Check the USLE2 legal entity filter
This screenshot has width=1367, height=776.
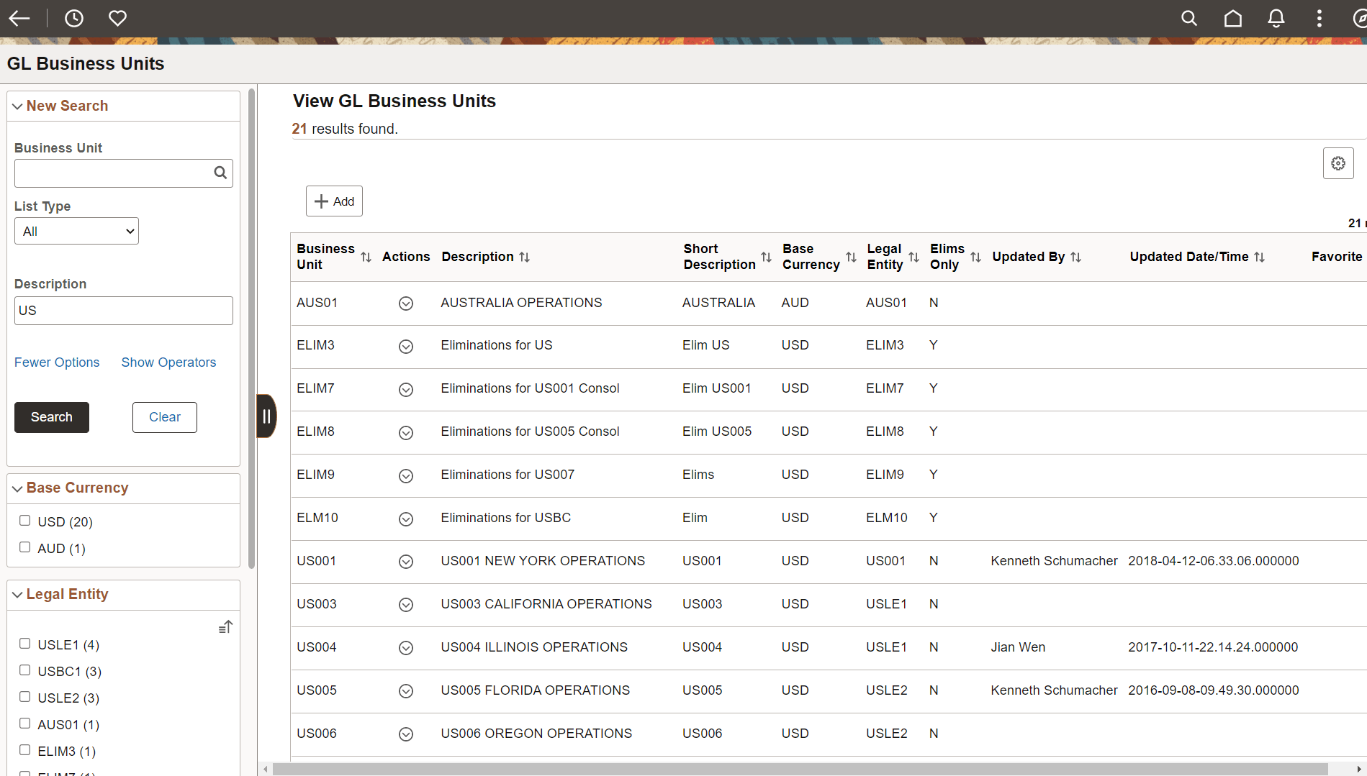coord(24,695)
